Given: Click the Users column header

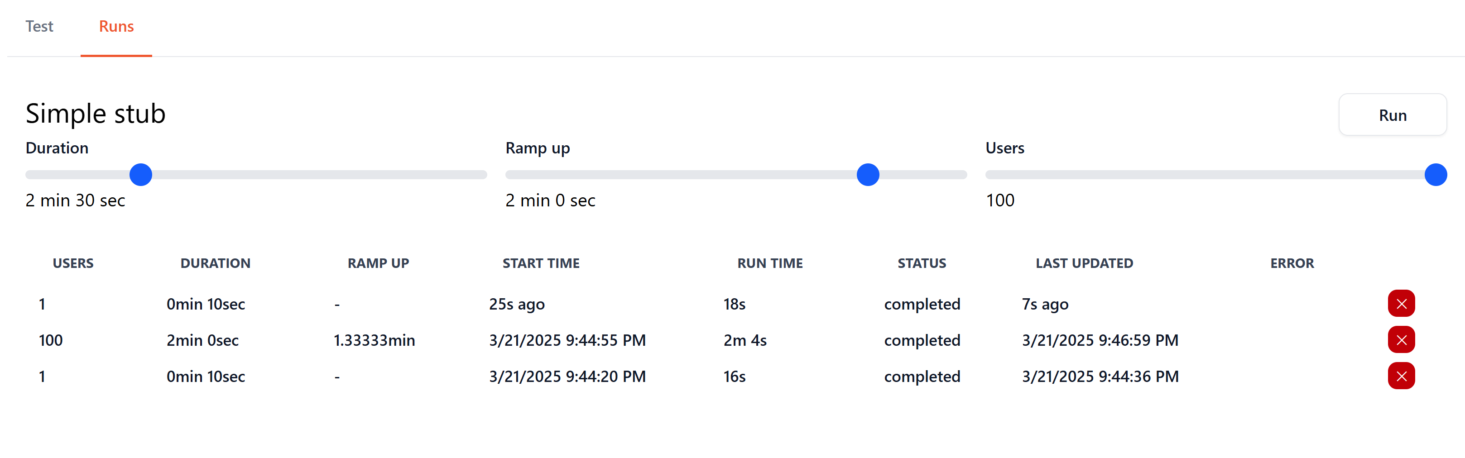Looking at the screenshot, I should tap(73, 264).
